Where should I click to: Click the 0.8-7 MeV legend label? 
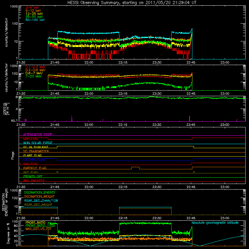[x=34, y=73]
